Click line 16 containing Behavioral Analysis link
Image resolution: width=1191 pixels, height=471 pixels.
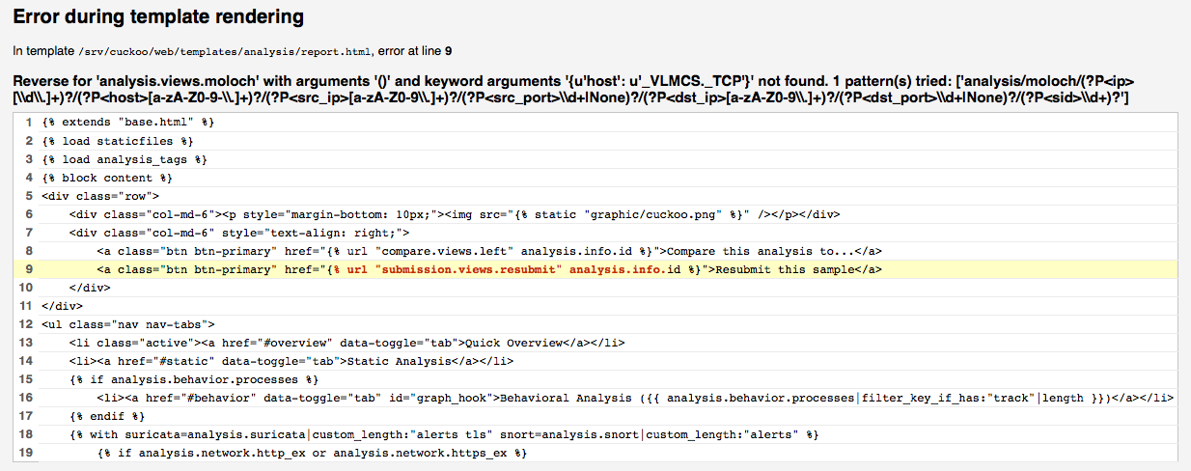[595, 398]
